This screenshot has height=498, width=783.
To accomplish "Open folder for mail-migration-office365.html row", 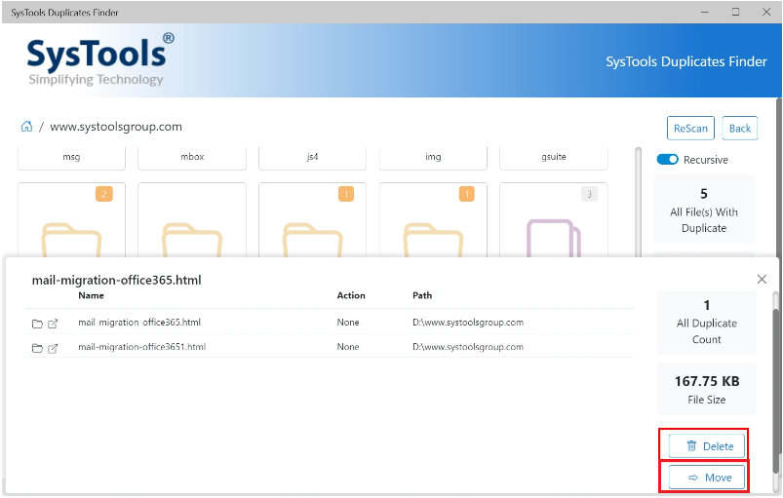I will tap(37, 324).
